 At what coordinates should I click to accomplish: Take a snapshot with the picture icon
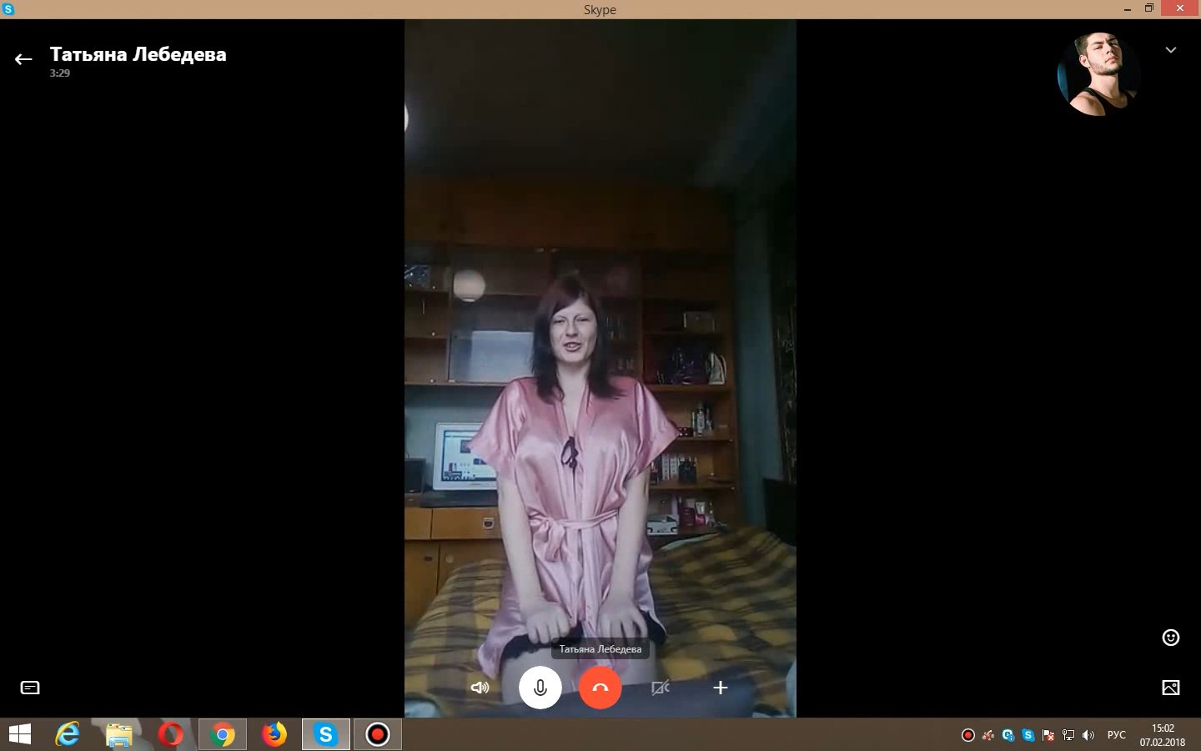1171,688
